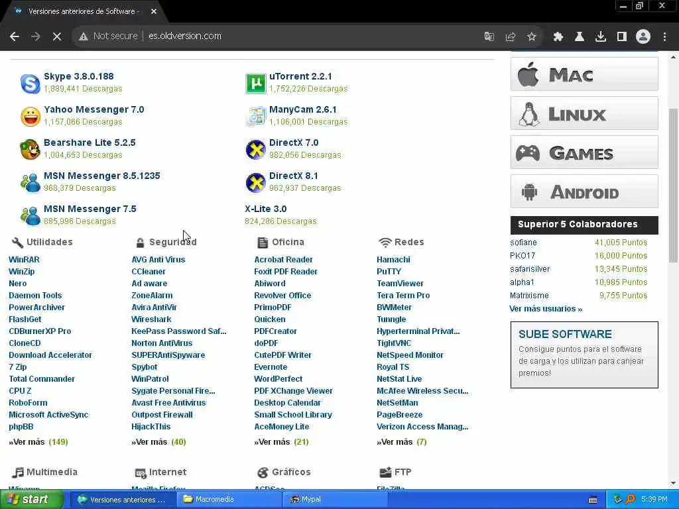Click the Not secure warning icon
679x509 pixels.
click(84, 36)
